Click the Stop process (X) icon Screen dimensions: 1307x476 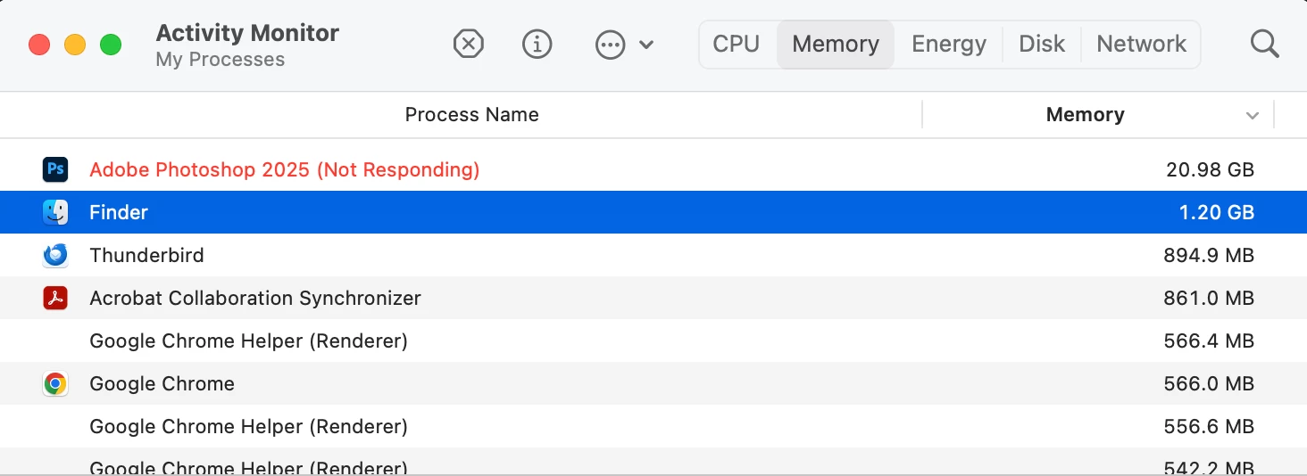469,44
